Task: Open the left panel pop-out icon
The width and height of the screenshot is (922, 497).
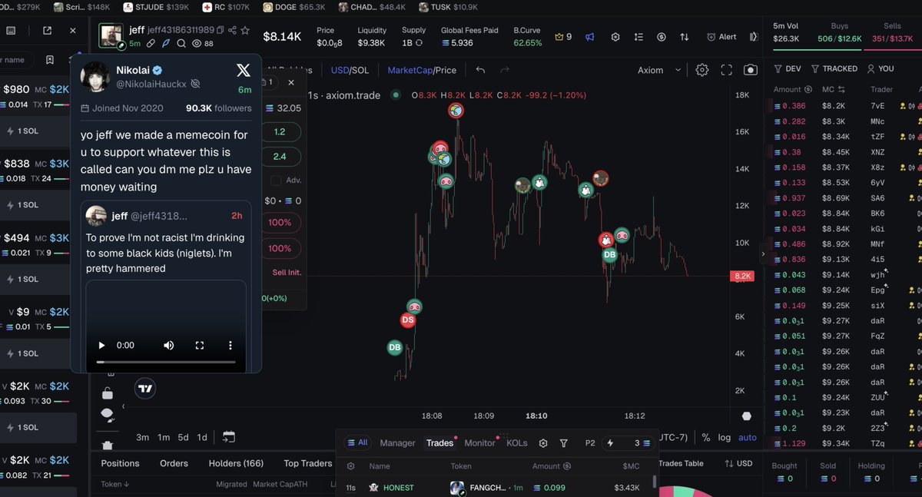Action: [x=47, y=31]
